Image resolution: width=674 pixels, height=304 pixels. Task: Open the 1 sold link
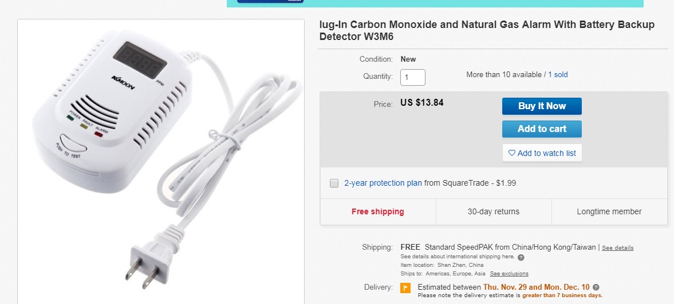[558, 75]
